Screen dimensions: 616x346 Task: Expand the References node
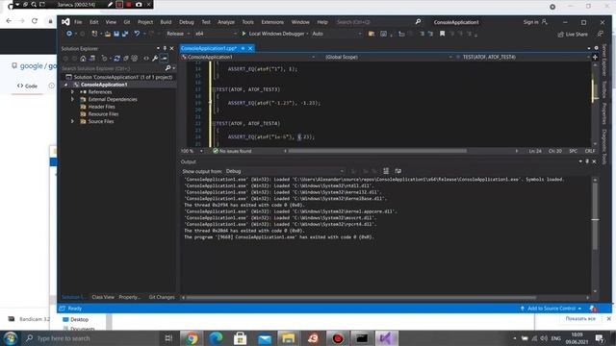[72, 92]
